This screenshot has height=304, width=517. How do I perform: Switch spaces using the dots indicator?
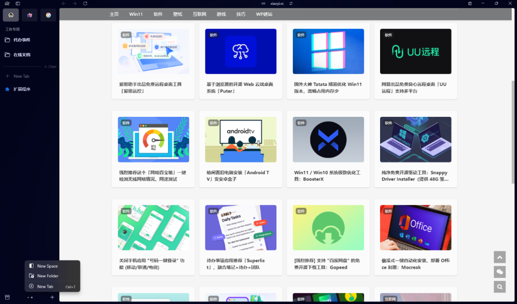pyautogui.click(x=30, y=297)
